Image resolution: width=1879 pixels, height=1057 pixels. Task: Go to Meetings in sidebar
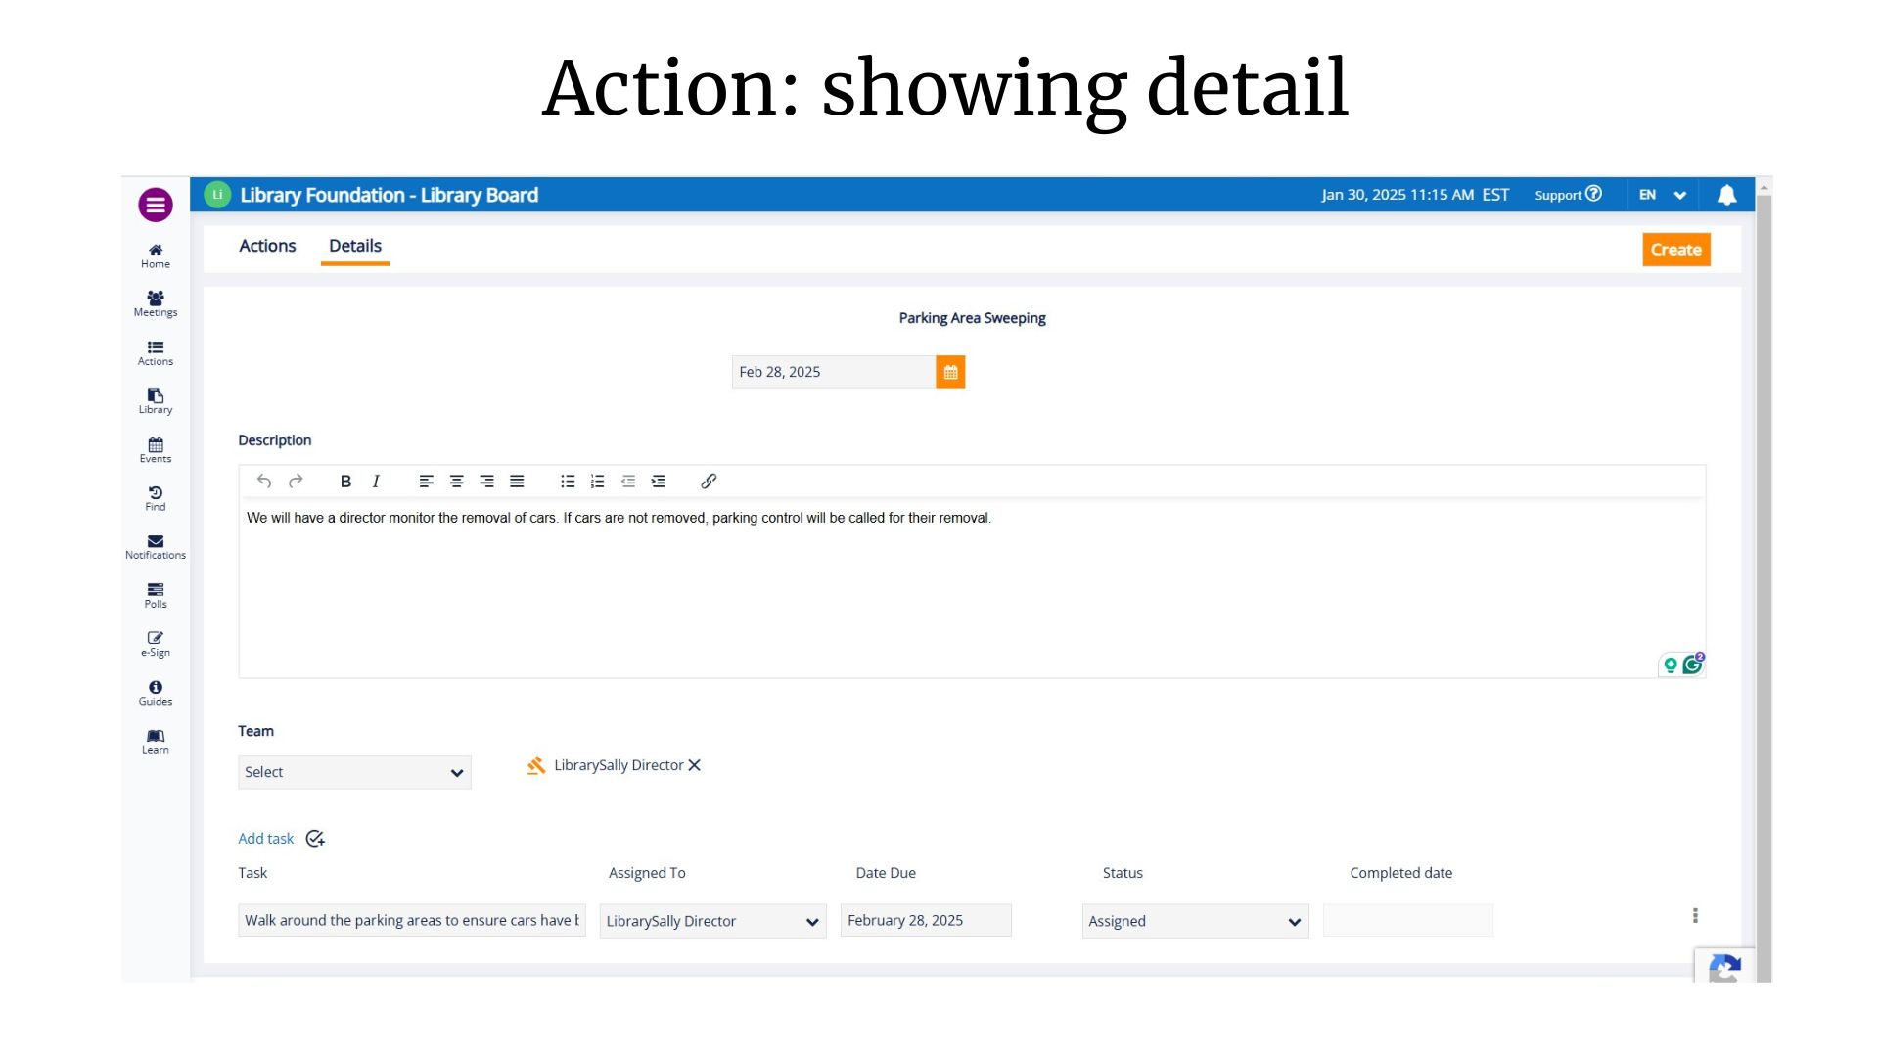pos(155,303)
